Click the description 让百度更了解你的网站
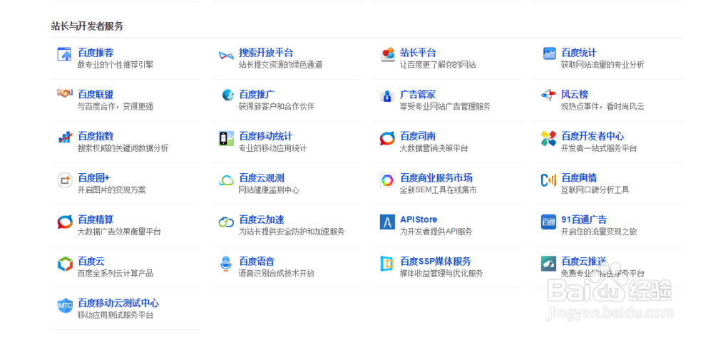 coord(438,65)
